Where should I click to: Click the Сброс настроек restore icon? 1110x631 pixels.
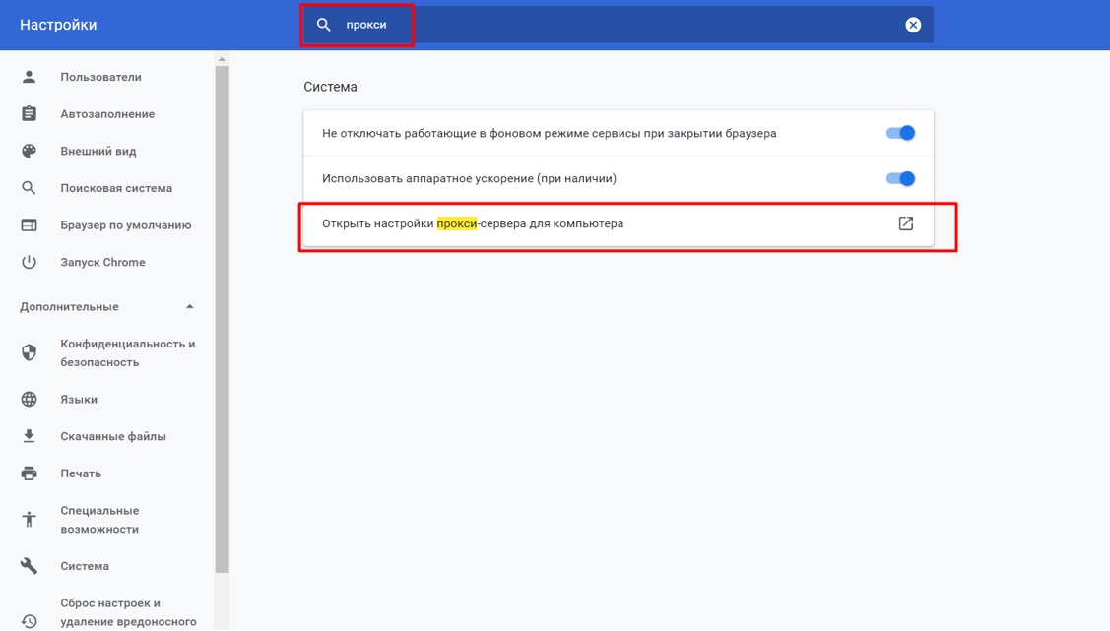[x=29, y=620]
